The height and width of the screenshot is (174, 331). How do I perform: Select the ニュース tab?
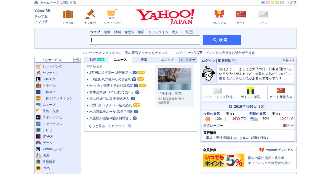(120, 60)
